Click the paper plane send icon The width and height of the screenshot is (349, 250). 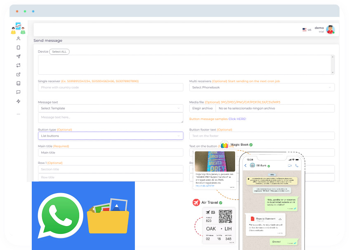point(18,57)
